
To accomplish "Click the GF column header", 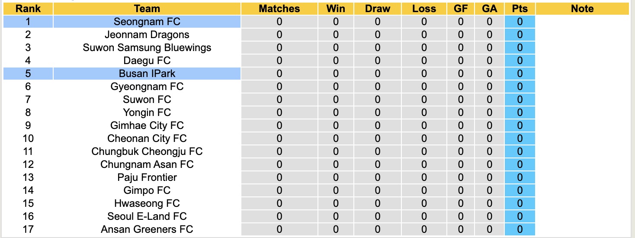I will [x=460, y=9].
